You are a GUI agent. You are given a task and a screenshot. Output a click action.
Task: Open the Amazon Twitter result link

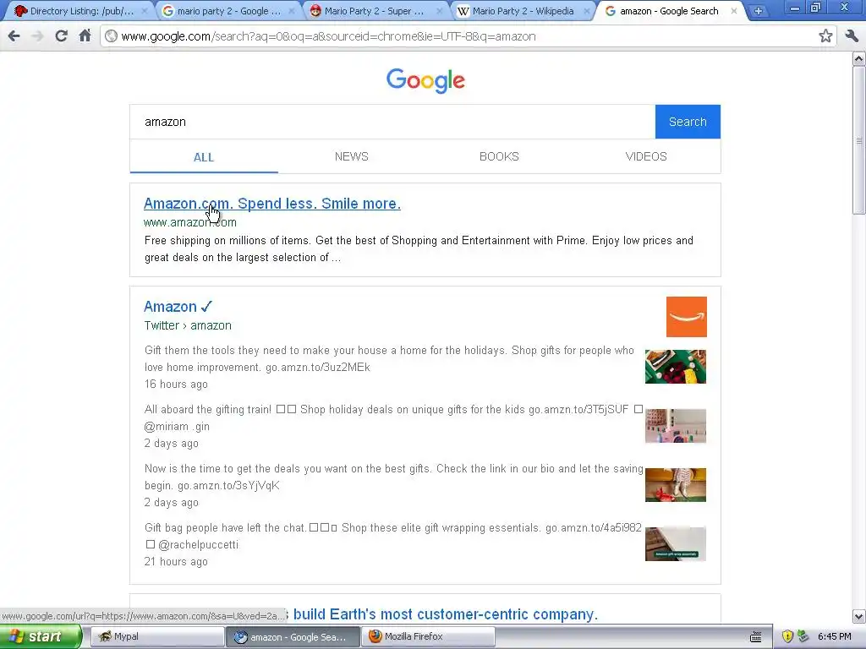click(x=178, y=307)
